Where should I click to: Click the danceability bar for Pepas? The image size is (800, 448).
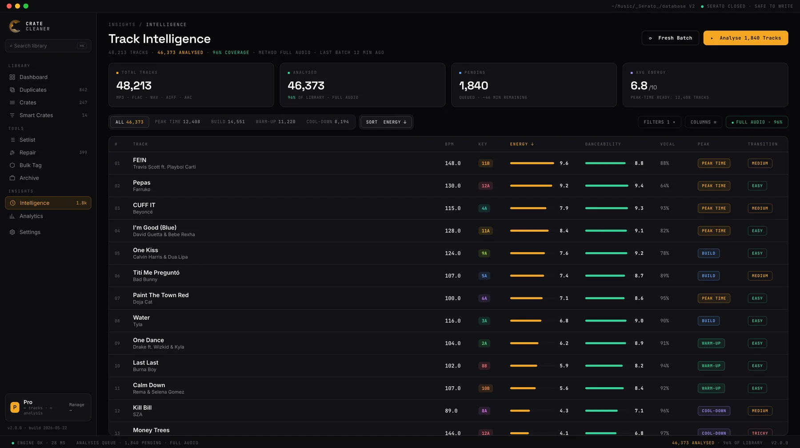click(x=607, y=186)
